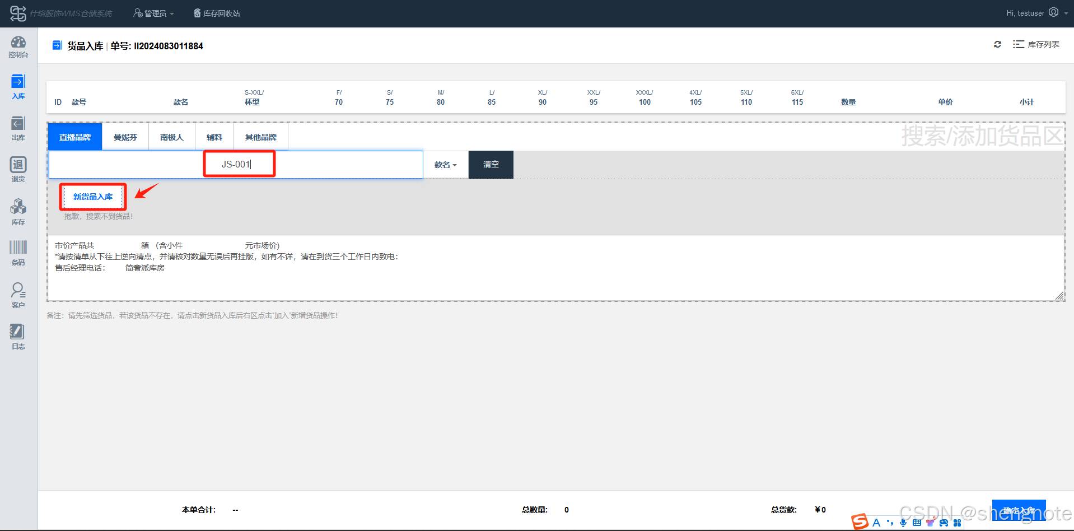This screenshot has width=1074, height=531.
Task: Click the search field containing JS-001
Action: point(236,165)
